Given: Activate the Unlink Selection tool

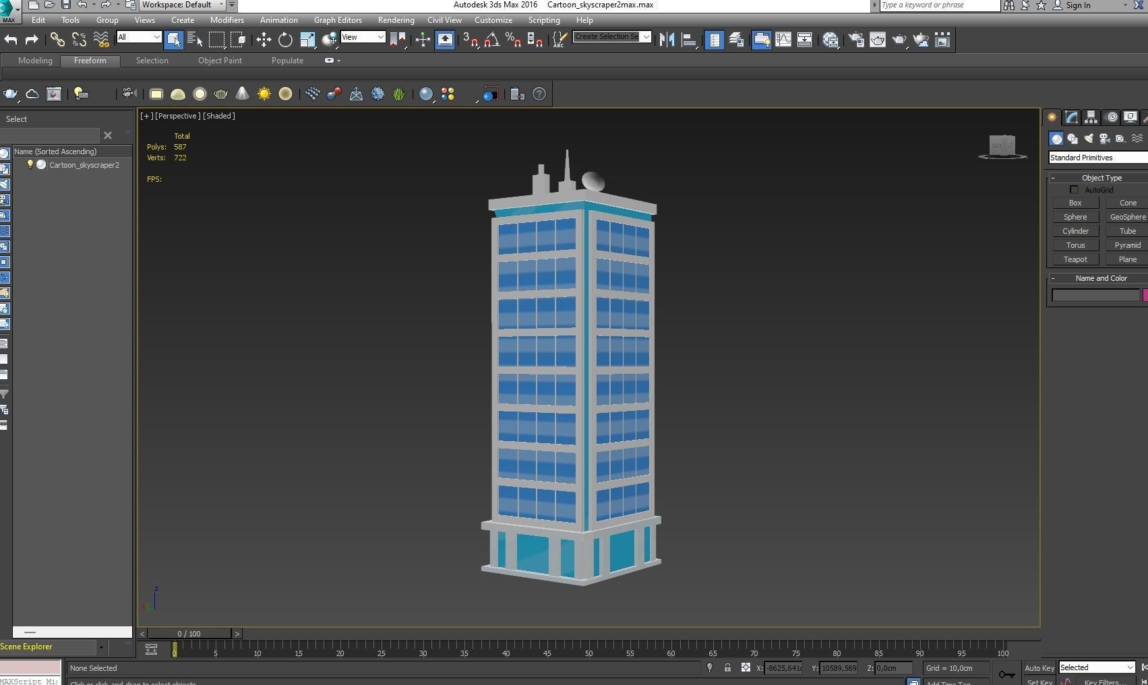Looking at the screenshot, I should coord(80,40).
